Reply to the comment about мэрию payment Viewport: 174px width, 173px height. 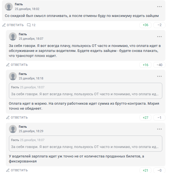click(x=17, y=117)
